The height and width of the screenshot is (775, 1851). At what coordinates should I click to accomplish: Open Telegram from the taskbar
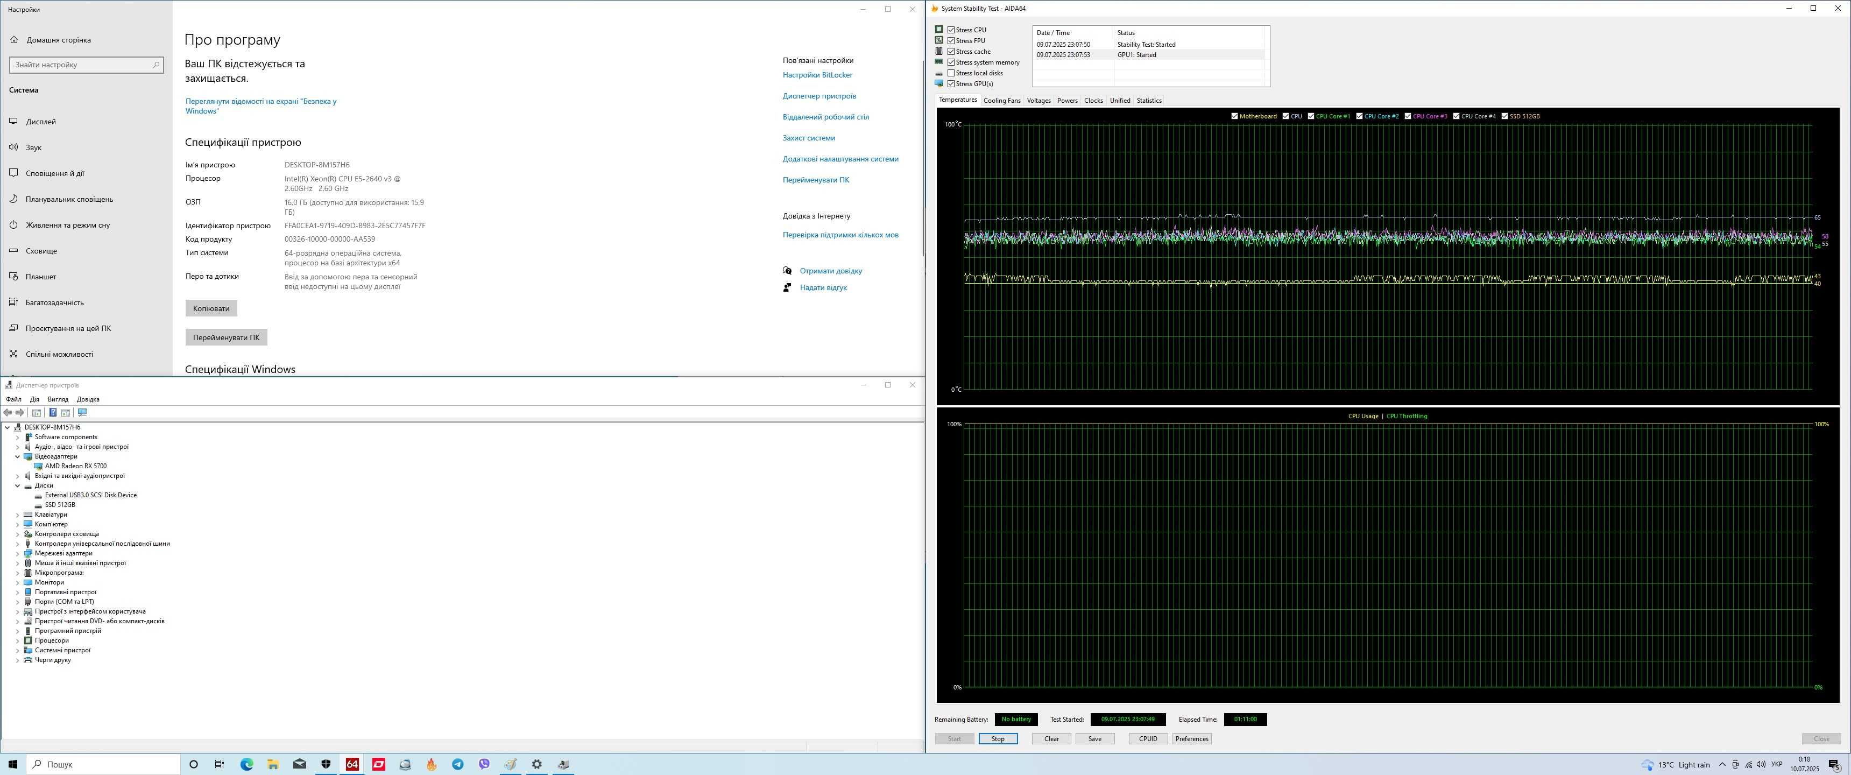(x=458, y=764)
